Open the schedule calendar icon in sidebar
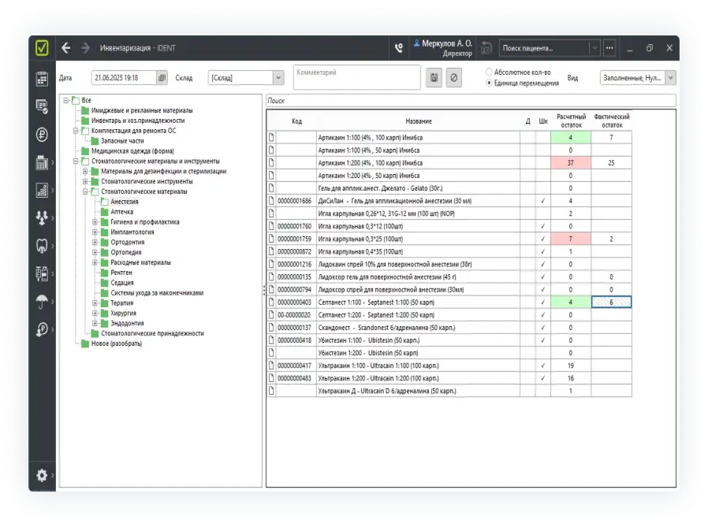The width and height of the screenshot is (708, 527). 42,79
